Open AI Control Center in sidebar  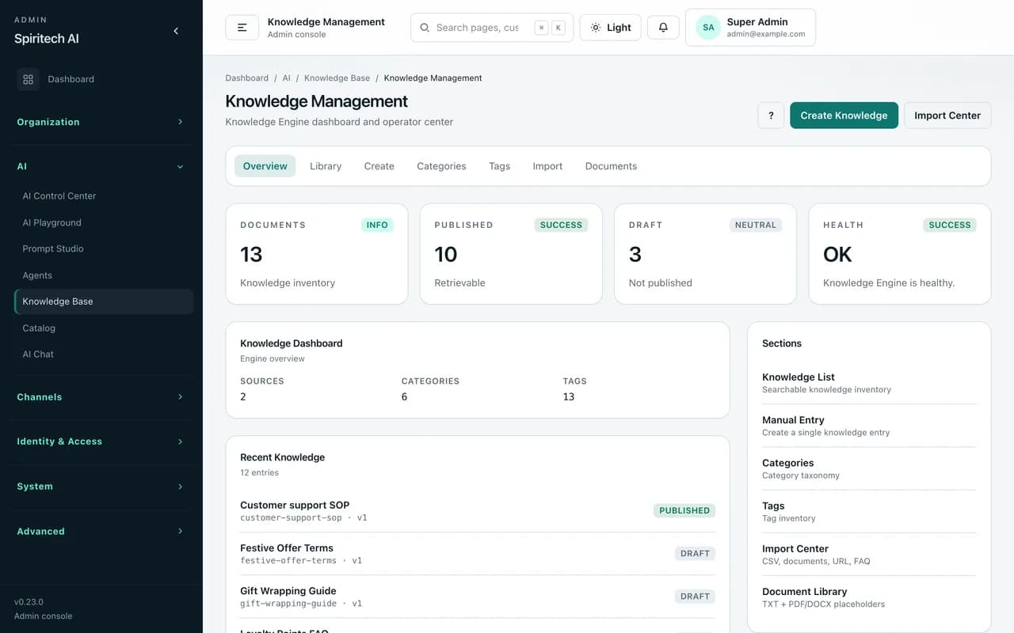point(104,196)
